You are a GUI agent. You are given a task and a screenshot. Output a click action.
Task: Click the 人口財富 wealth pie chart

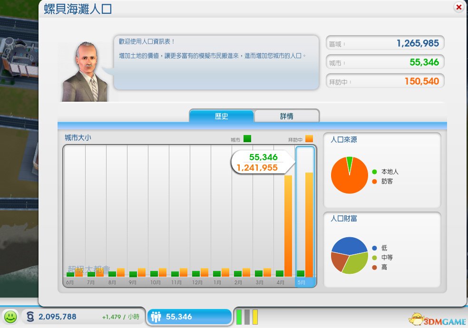coord(350,256)
